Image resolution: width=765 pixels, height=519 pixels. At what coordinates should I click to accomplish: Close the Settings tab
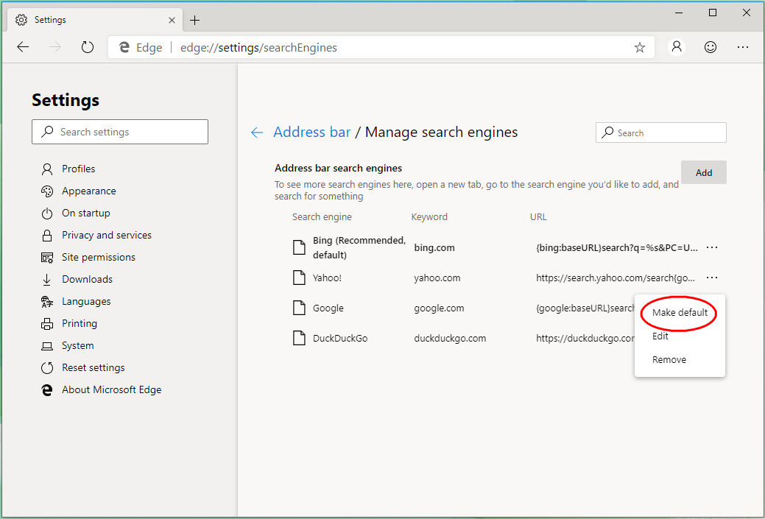[172, 20]
